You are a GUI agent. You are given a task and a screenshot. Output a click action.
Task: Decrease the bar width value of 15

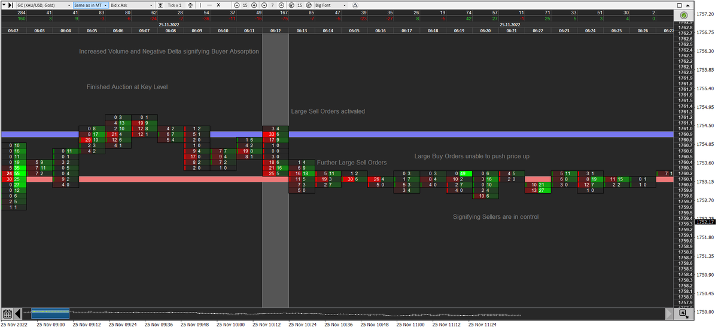click(236, 5)
